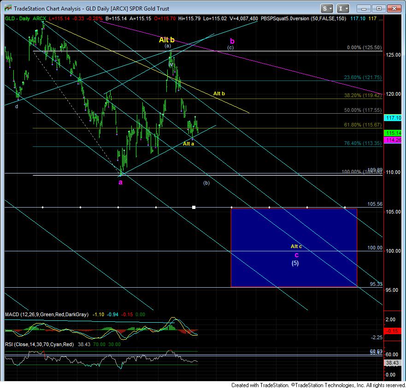Screen dimensions: 406x388
Task: Click the MACD value '-0.94'
Action: 112,315
